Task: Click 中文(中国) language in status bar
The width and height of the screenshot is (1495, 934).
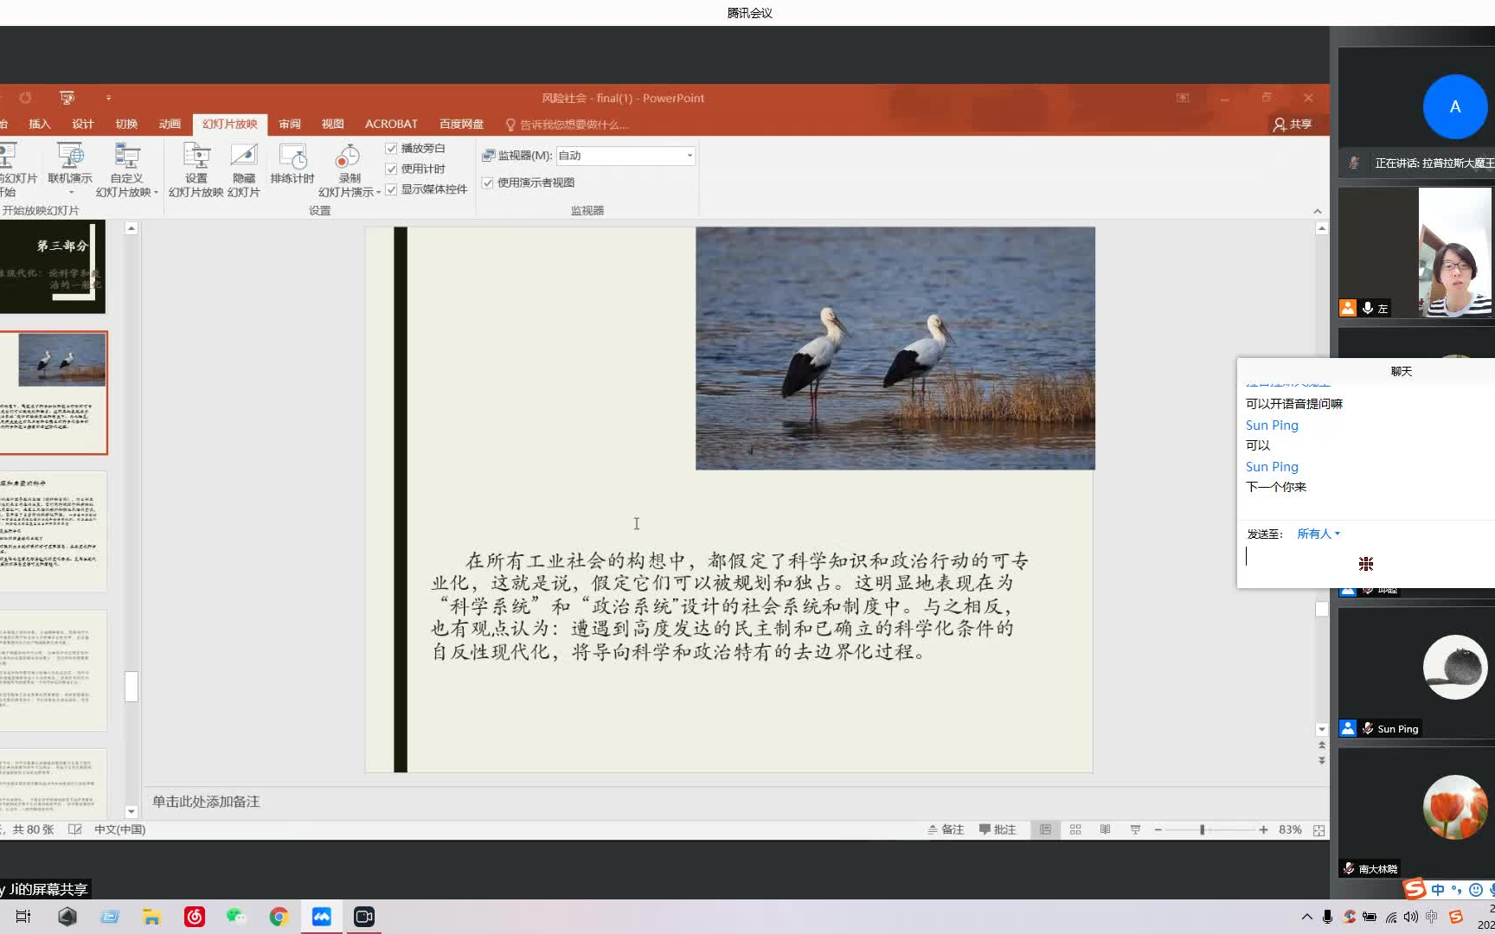Action: pyautogui.click(x=119, y=829)
